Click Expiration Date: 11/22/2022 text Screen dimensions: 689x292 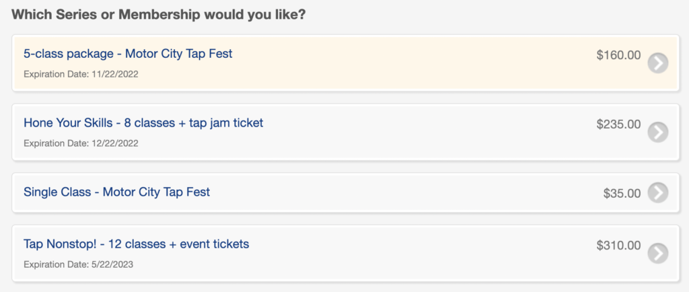81,74
